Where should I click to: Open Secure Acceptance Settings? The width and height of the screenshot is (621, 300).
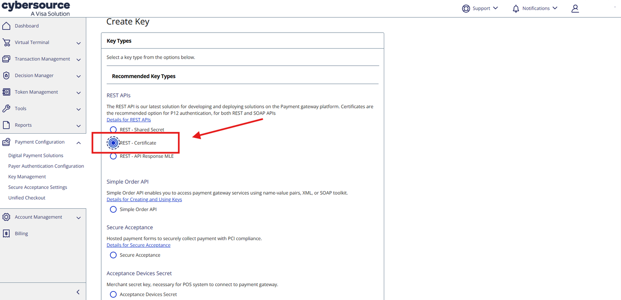pyautogui.click(x=38, y=187)
